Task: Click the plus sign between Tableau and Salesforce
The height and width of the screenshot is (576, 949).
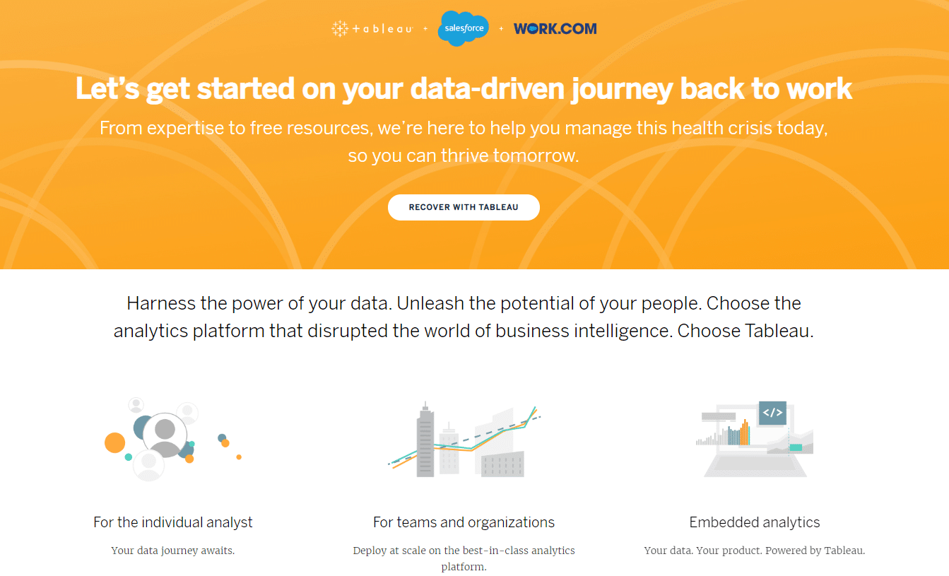Action: (x=425, y=29)
